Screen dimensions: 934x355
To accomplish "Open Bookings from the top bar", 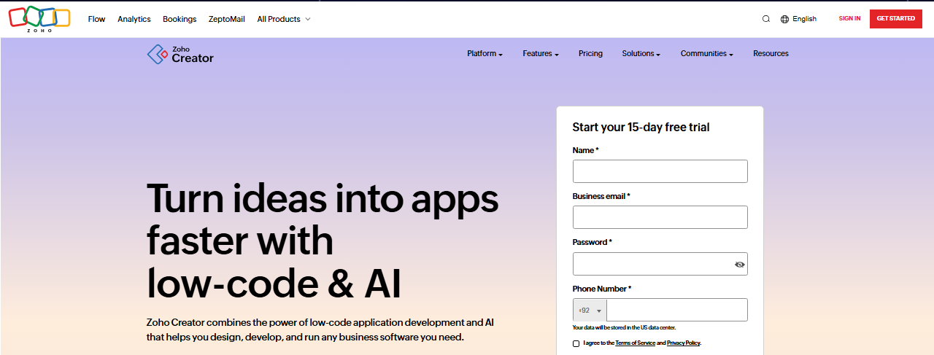I will [x=180, y=19].
